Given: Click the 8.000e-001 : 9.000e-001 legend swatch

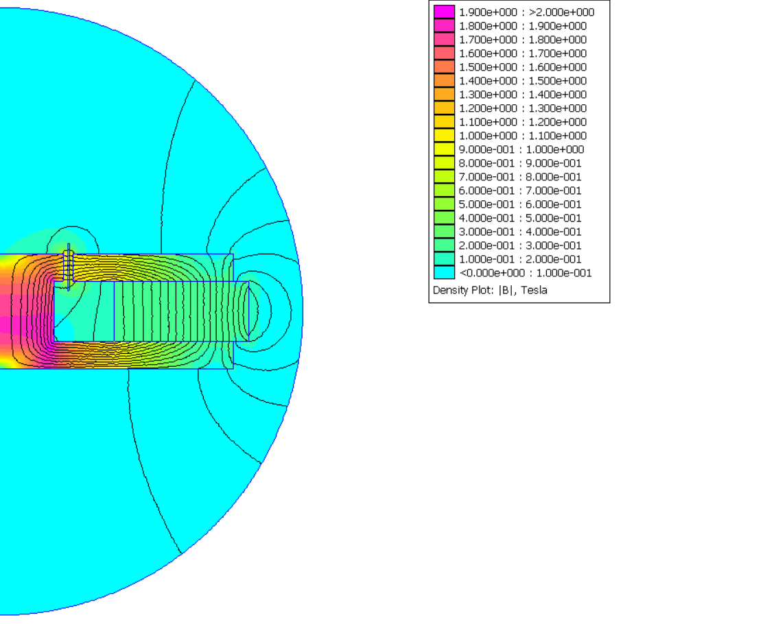Looking at the screenshot, I should [x=444, y=163].
